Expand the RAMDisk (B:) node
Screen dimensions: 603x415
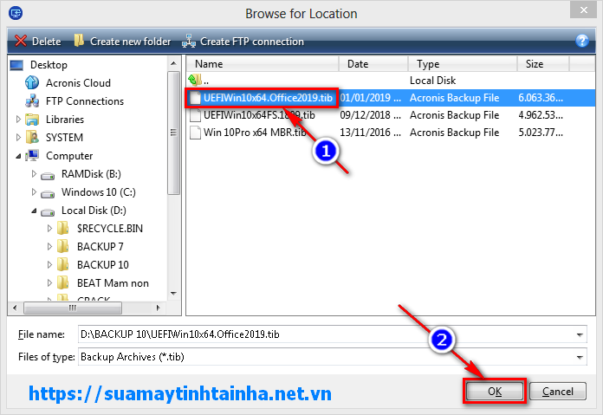click(x=34, y=174)
